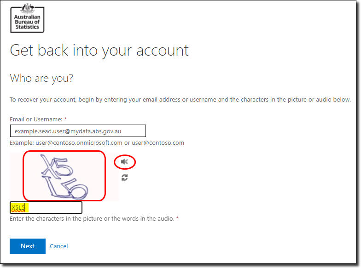Image resolution: width=361 pixels, height=268 pixels.
Task: Click the 'Who are you?' subheading
Action: pyautogui.click(x=41, y=78)
